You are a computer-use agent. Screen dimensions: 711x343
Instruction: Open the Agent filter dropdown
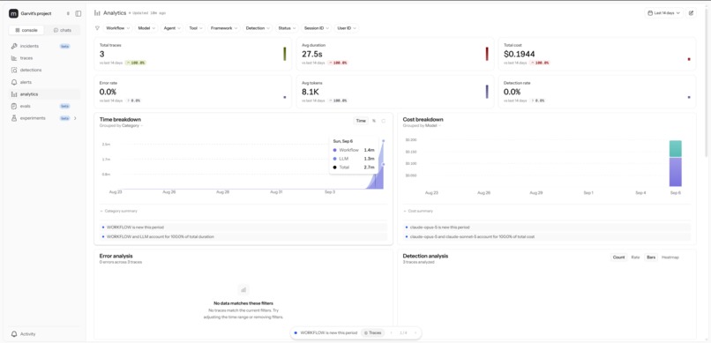coord(172,28)
